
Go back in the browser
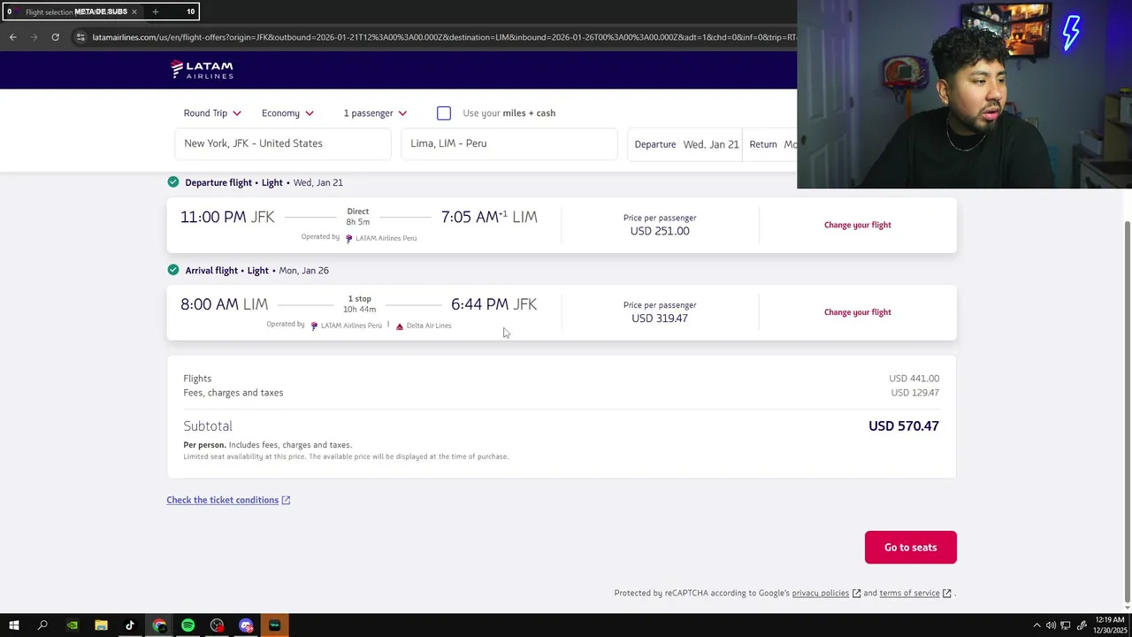point(12,37)
